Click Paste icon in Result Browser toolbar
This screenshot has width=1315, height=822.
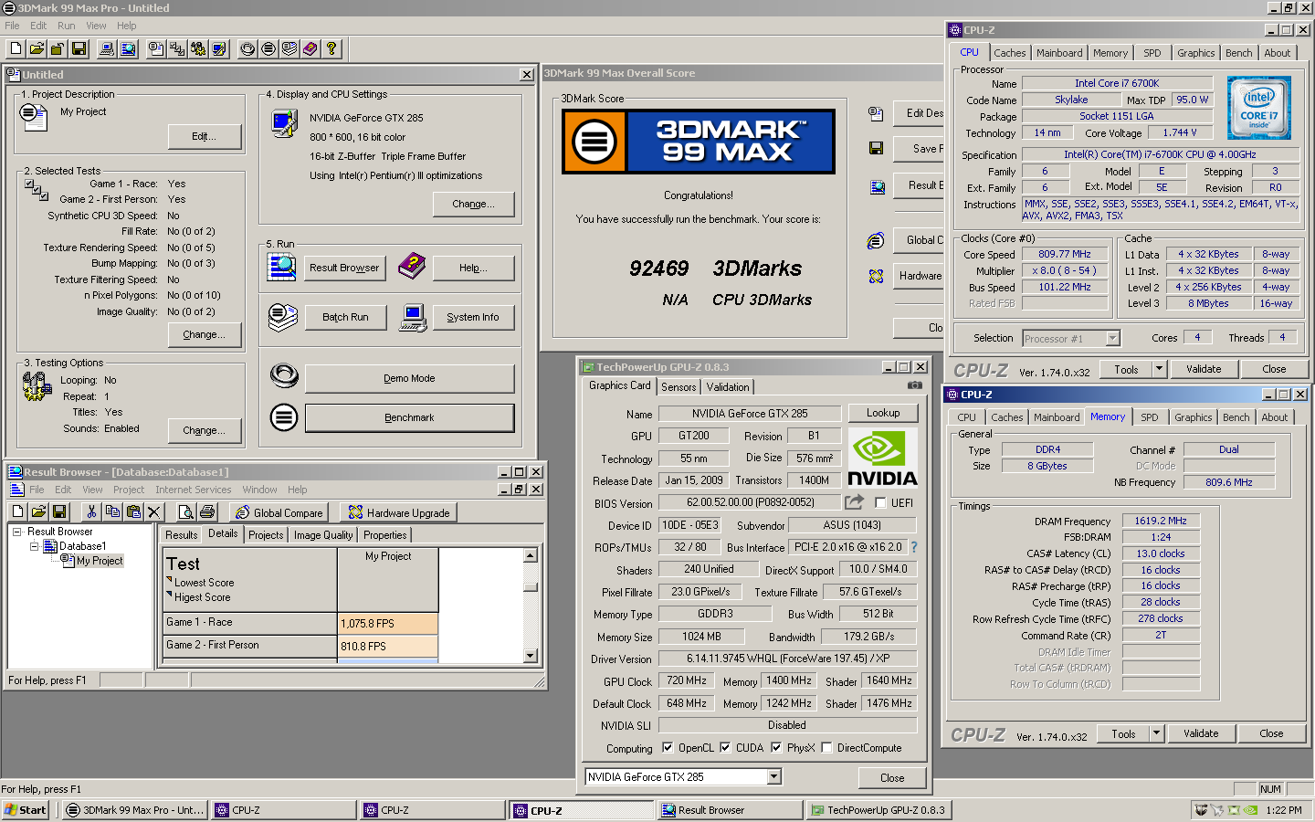coord(133,511)
